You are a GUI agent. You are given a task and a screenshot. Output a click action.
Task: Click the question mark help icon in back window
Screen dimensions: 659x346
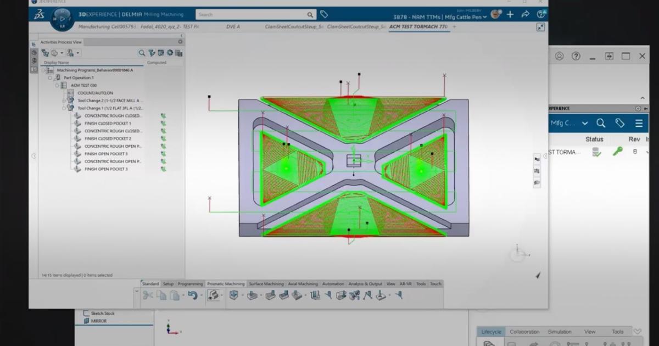pos(576,56)
